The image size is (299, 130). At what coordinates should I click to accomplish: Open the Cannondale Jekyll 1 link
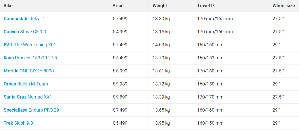(24, 19)
